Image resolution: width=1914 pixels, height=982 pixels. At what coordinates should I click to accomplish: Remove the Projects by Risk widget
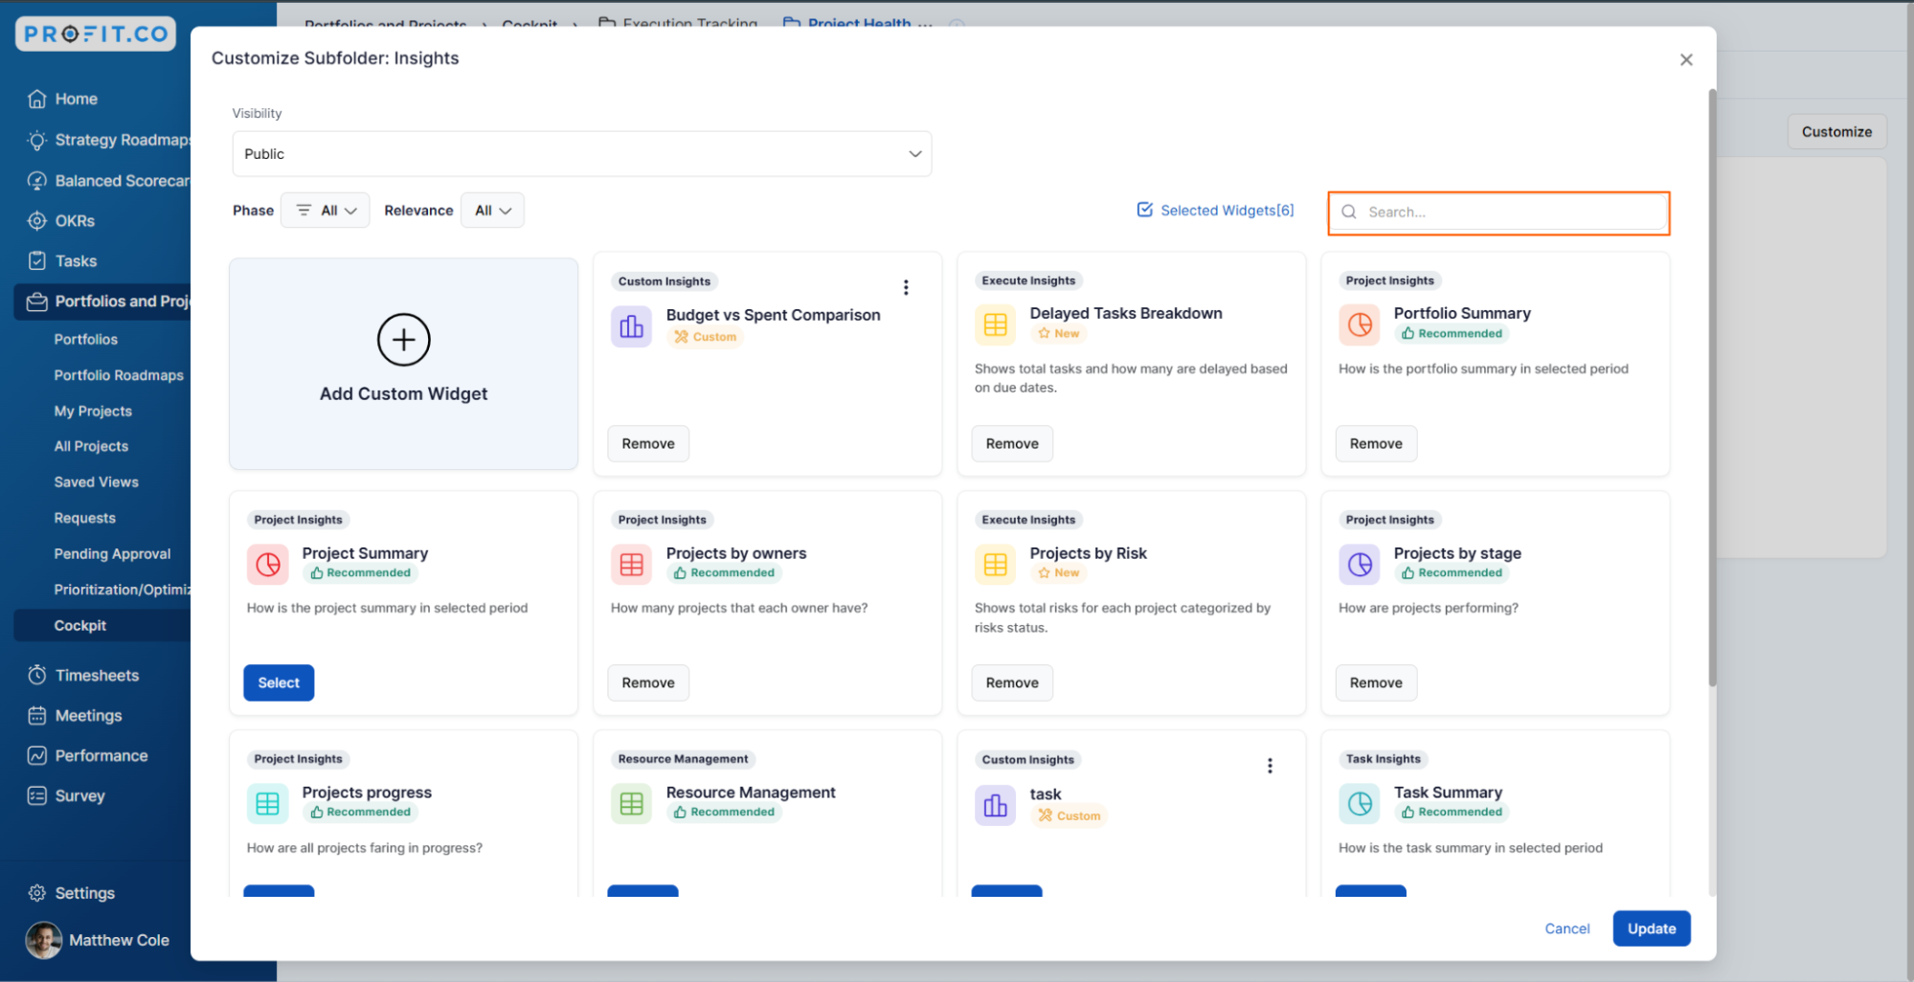(x=1012, y=682)
